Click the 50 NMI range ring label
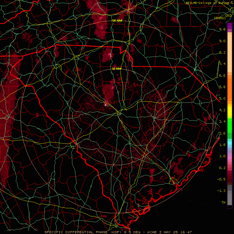Viewport: 234px width, 234px height. point(117,69)
